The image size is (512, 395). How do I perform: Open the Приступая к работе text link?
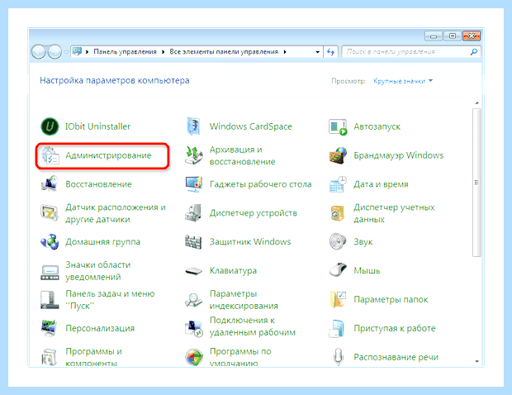pos(395,328)
